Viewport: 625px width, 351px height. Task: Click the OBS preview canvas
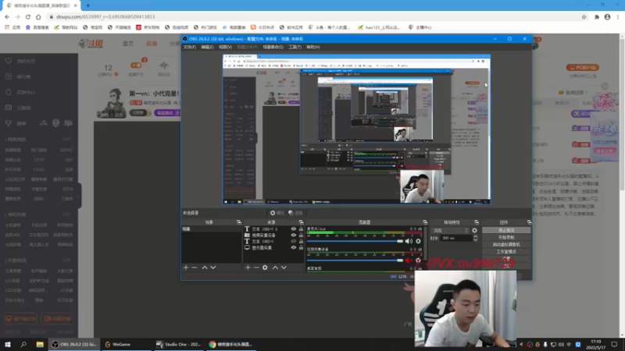[356, 129]
